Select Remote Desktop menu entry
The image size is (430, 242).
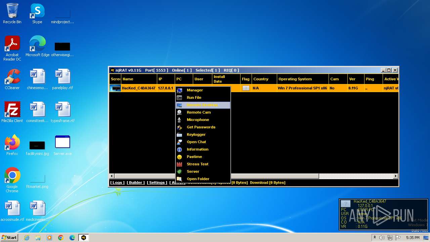click(x=203, y=105)
